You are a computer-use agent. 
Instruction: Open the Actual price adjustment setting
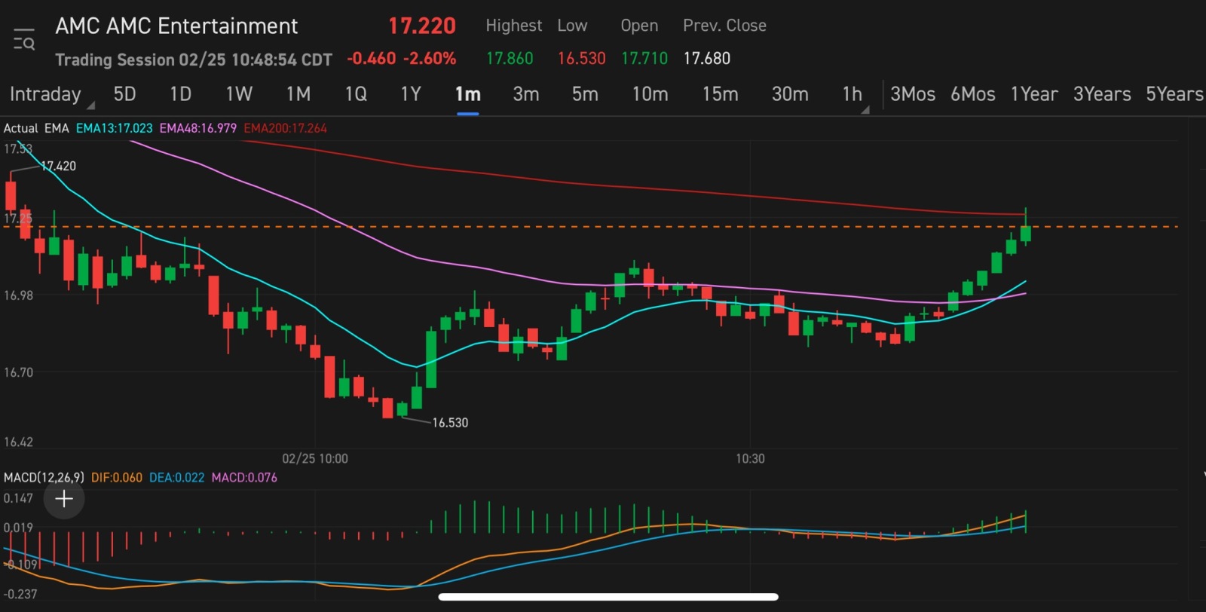[x=20, y=128]
